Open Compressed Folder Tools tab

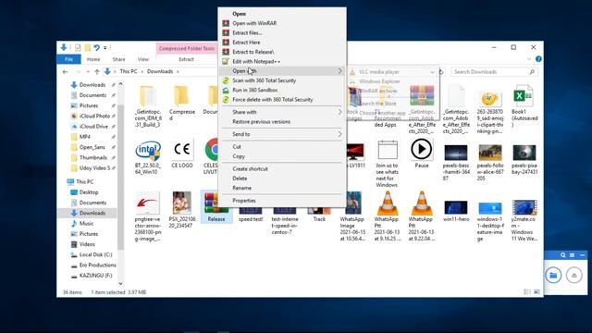[x=187, y=48]
